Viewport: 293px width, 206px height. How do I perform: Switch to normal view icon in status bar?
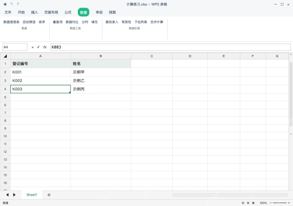pyautogui.click(x=243, y=203)
